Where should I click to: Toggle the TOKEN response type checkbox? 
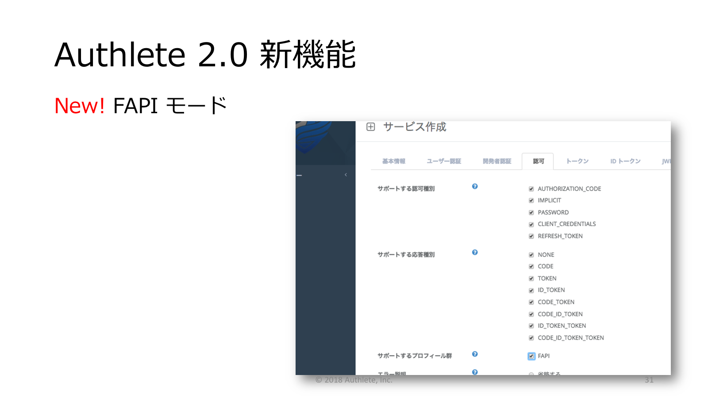click(x=531, y=279)
